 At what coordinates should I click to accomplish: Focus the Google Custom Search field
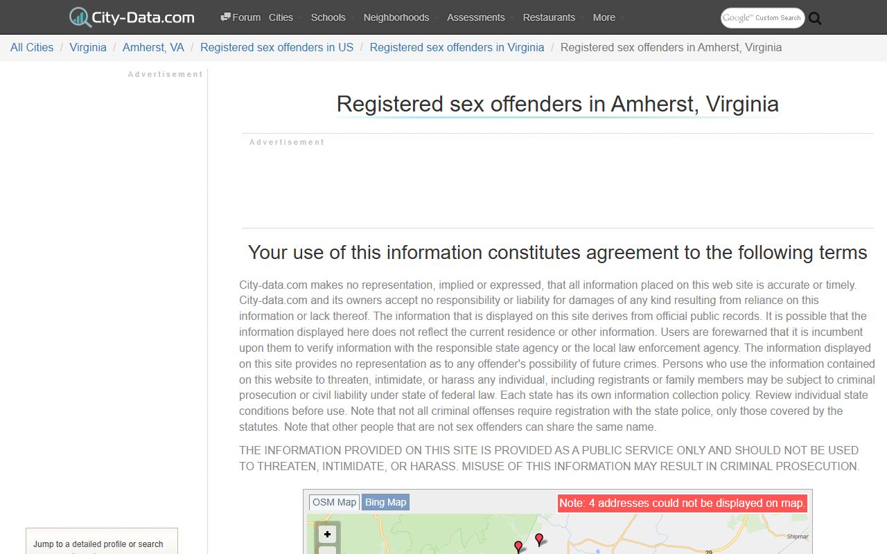point(763,18)
